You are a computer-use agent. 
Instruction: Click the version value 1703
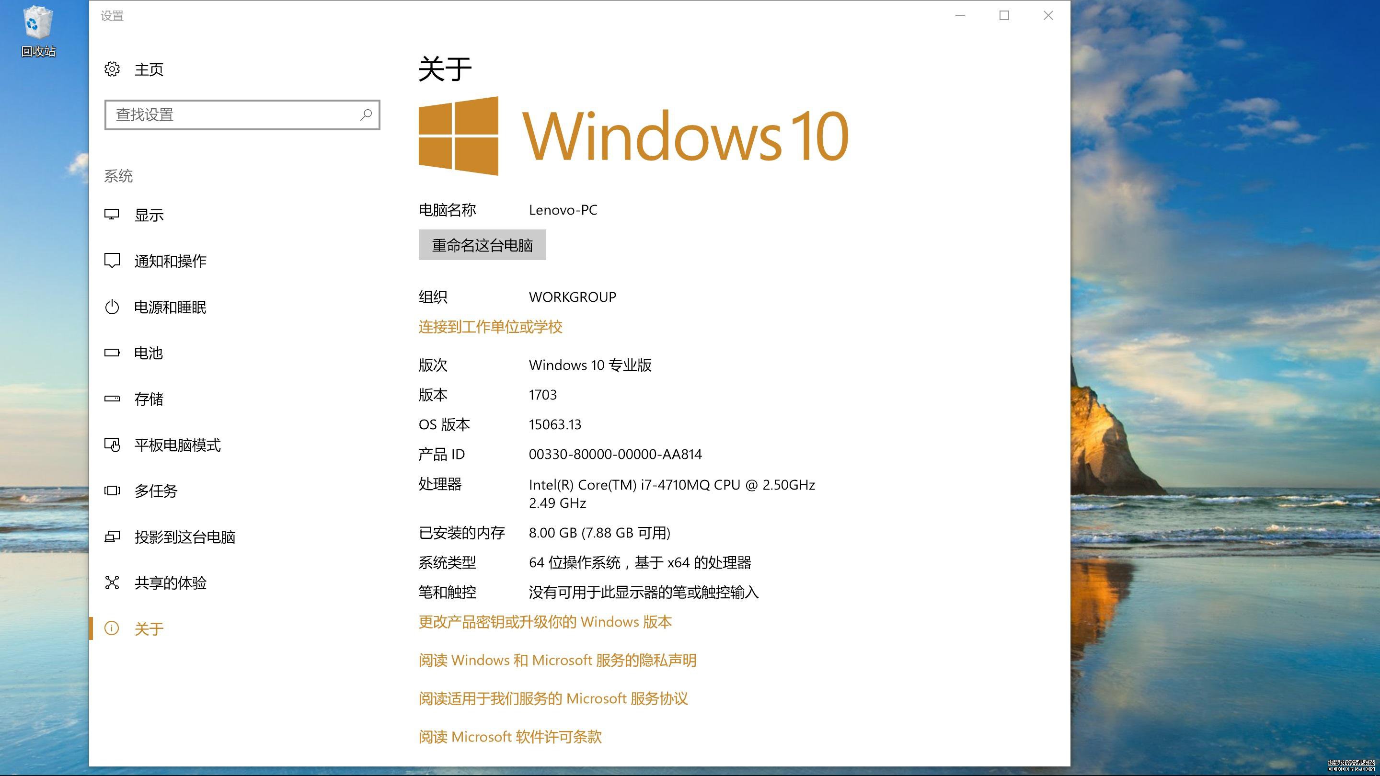pyautogui.click(x=543, y=395)
